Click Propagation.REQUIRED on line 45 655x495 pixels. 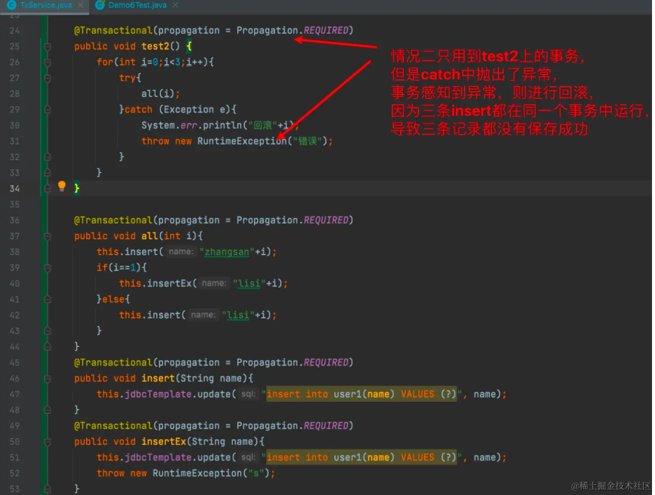point(292,363)
